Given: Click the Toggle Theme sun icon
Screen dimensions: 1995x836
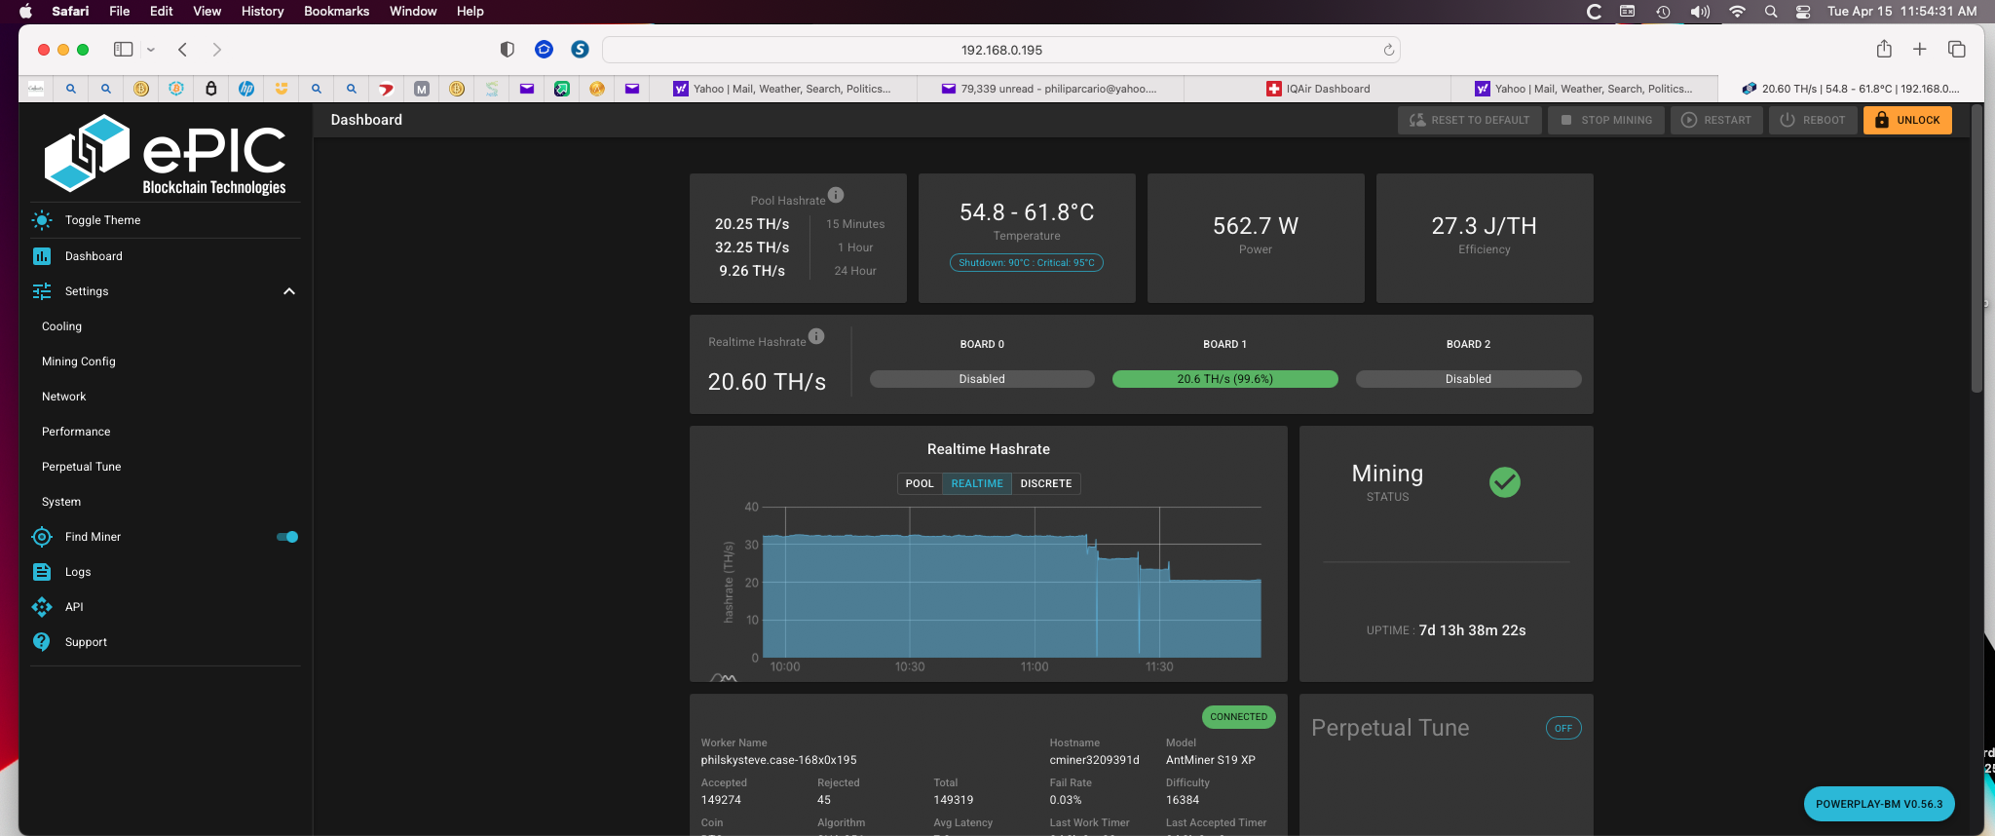Looking at the screenshot, I should click(x=42, y=220).
